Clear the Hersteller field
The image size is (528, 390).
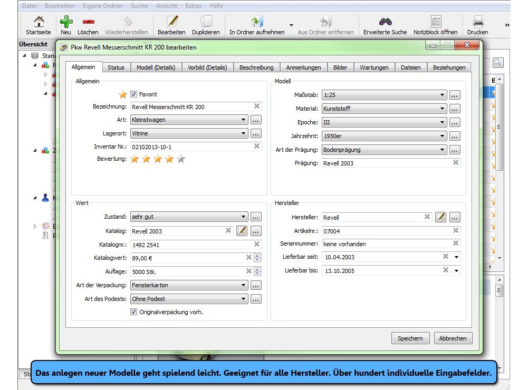427,217
